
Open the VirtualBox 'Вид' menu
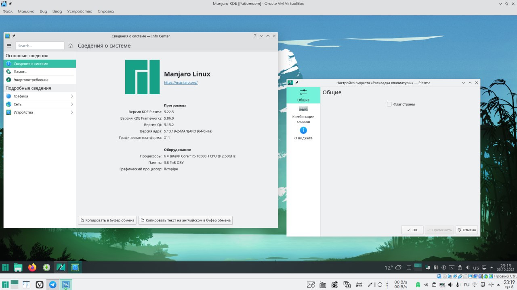pyautogui.click(x=44, y=11)
